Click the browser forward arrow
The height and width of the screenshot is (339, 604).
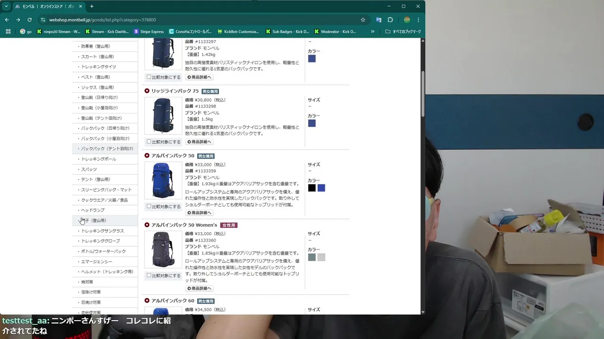tap(18, 20)
